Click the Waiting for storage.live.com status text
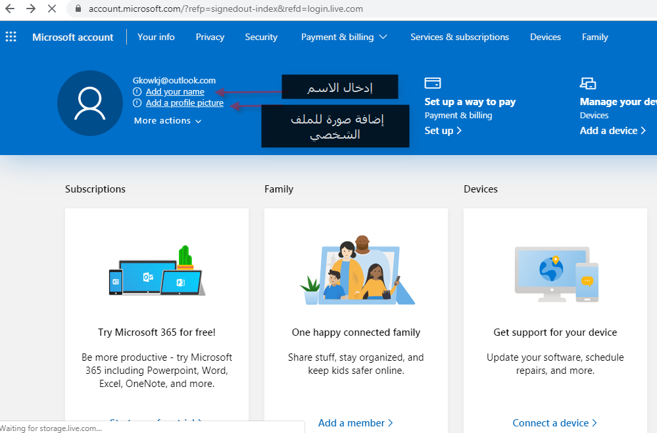Image resolution: width=657 pixels, height=433 pixels. (x=51, y=428)
